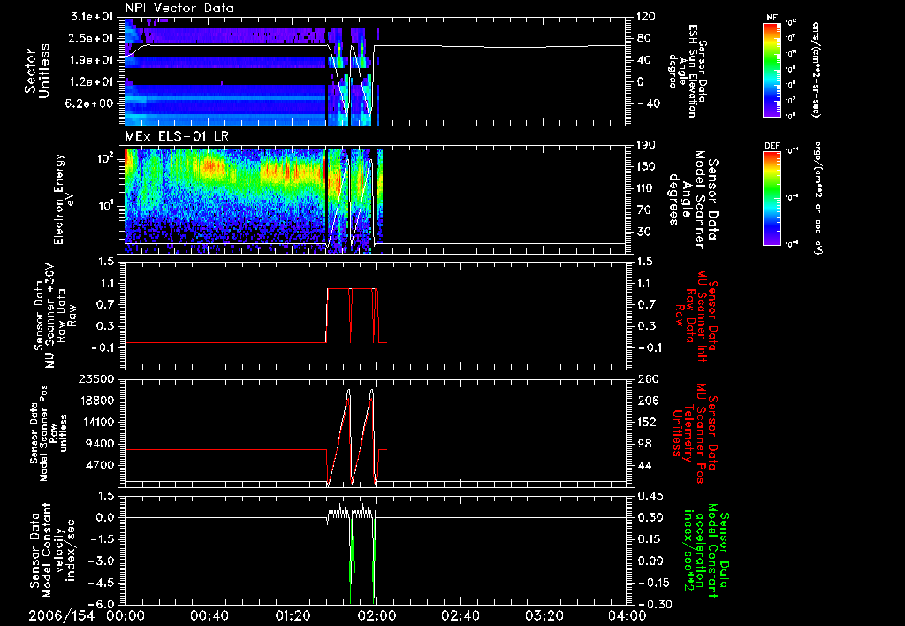Click the "110" scanner angle tick value
Screen dimensions: 905x626
click(646, 188)
